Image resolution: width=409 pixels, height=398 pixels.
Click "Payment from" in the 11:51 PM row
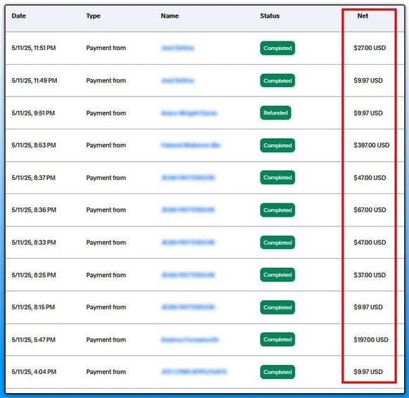point(106,48)
